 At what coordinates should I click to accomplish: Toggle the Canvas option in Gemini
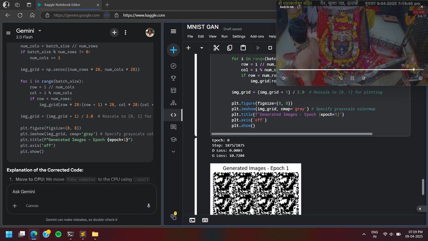point(32,205)
